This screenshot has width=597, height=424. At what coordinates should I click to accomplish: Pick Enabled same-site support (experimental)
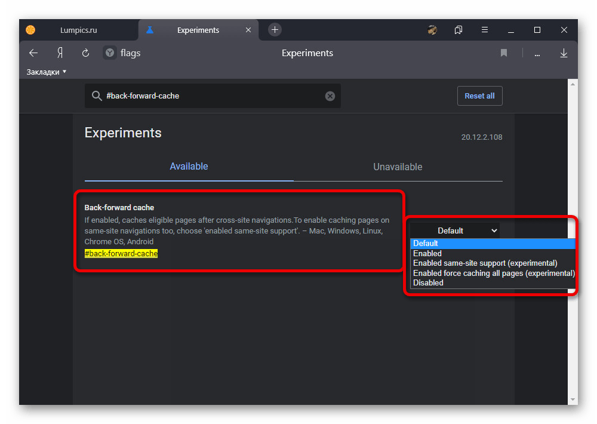(485, 263)
